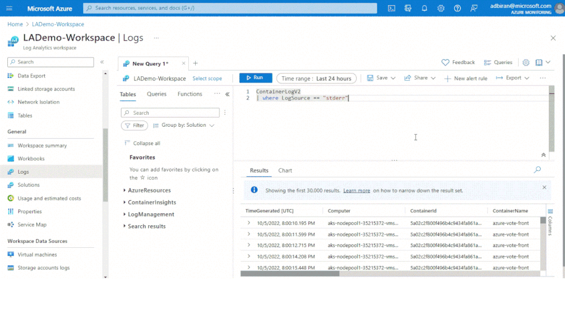
Task: Open the Help question mark icon
Action: point(458,8)
